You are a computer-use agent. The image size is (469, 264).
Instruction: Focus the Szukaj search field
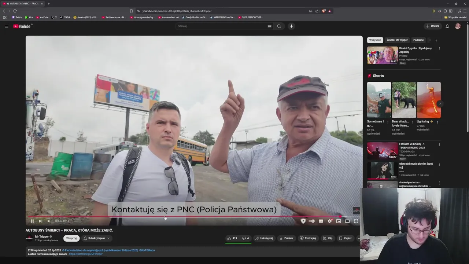(222, 26)
